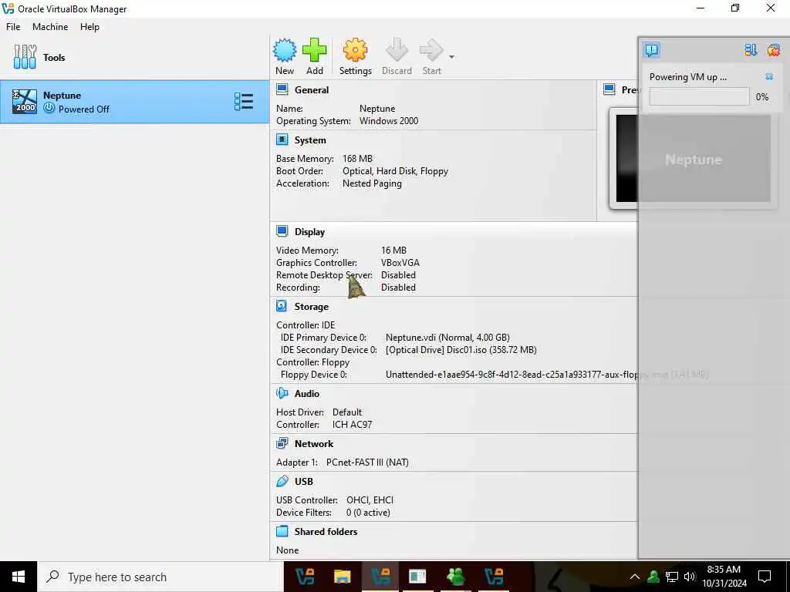Click the Powering VM up notification text
Image resolution: width=790 pixels, height=592 pixels.
pos(687,77)
